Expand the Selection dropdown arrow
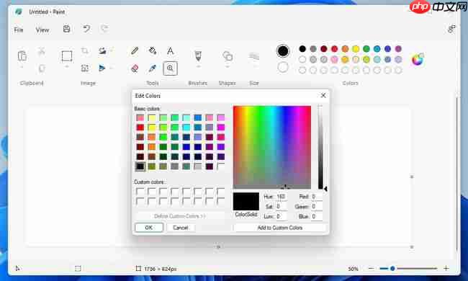 coord(66,67)
